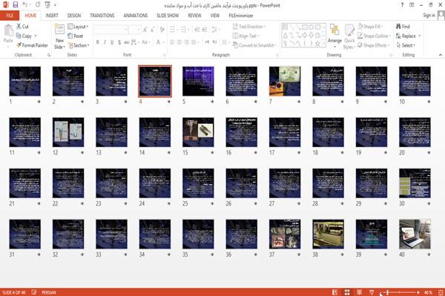This screenshot has width=445, height=296.
Task: Toggle bold formatting button
Action: 98,42
